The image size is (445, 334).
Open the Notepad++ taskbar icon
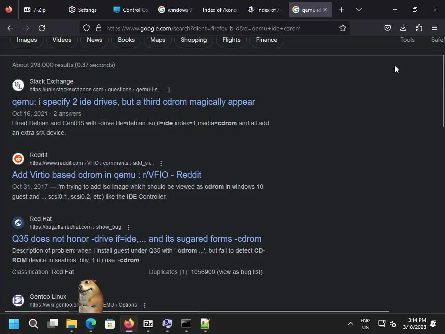click(205, 324)
